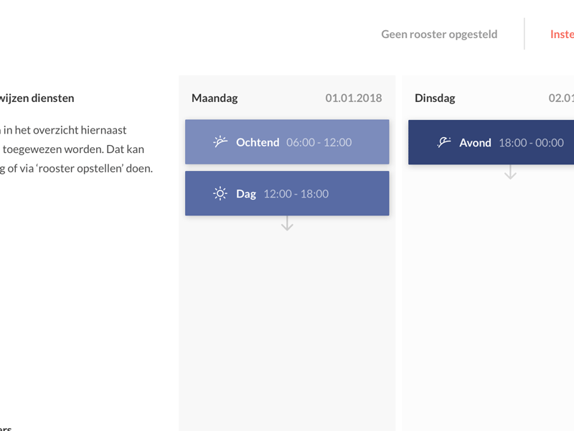574x431 pixels.
Task: Click empty area of Maandag column
Action: tap(287, 323)
